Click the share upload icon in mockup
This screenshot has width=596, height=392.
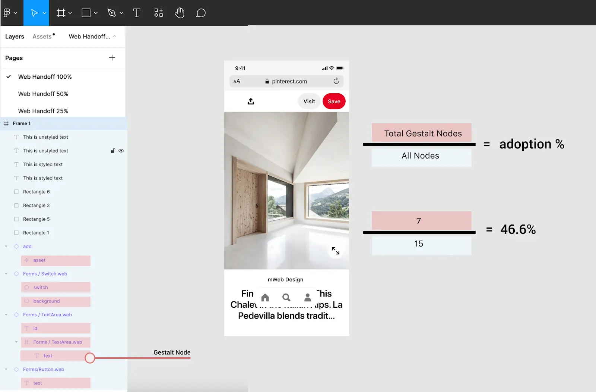(251, 101)
